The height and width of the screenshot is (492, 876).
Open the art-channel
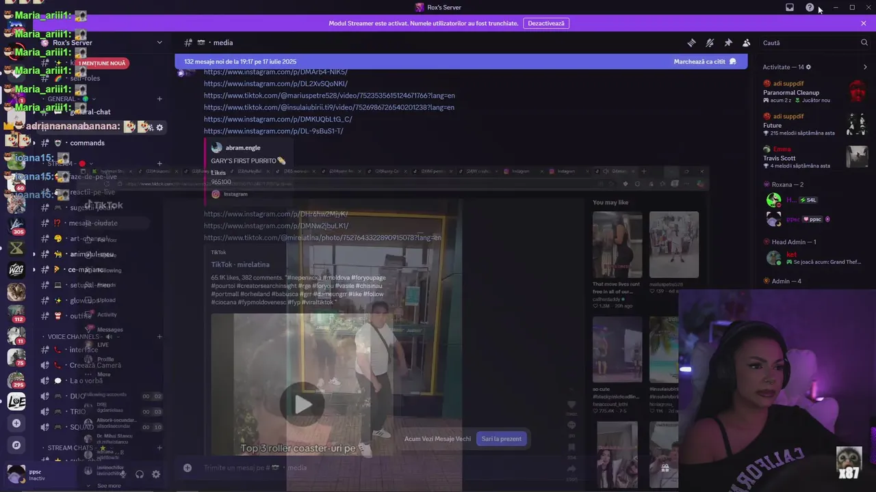coord(101,238)
